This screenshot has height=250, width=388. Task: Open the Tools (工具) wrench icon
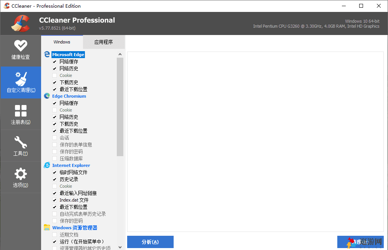20,143
